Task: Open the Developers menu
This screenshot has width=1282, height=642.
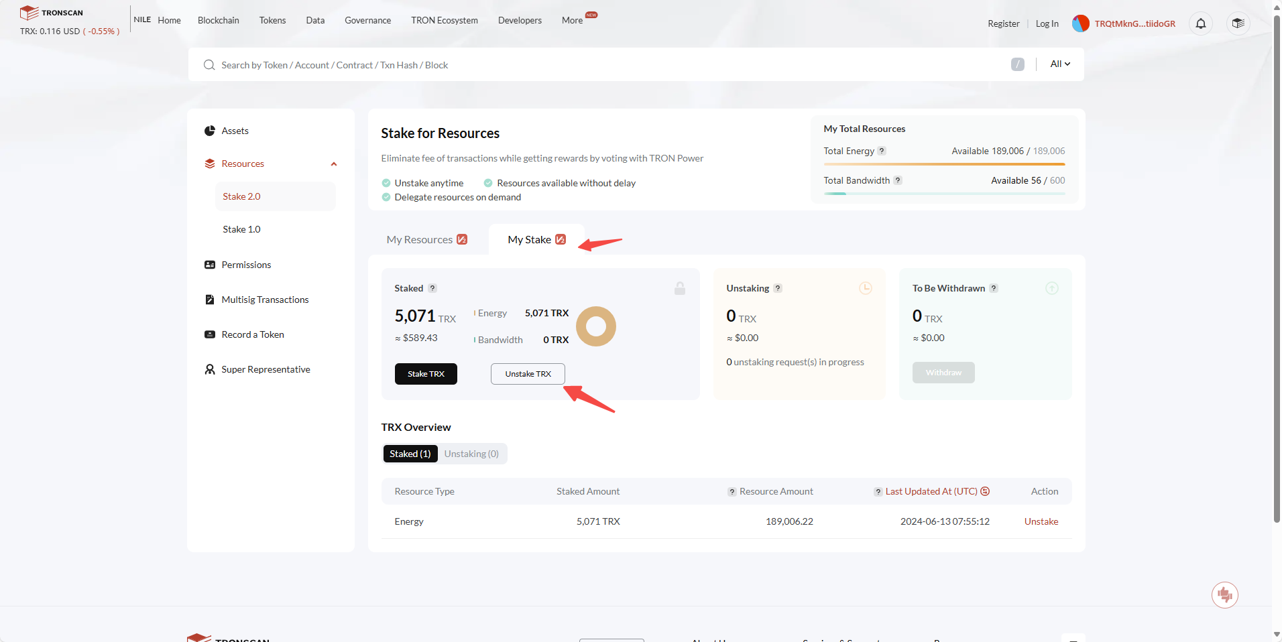Action: 520,20
